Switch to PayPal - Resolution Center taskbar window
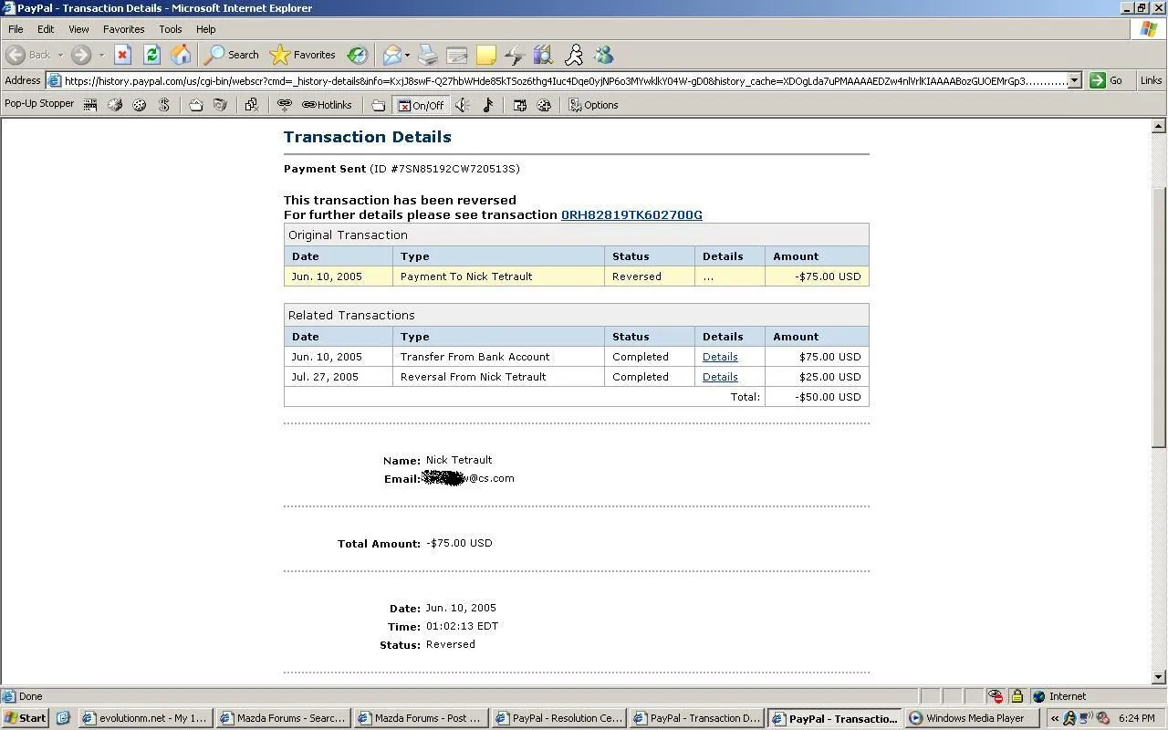The height and width of the screenshot is (730, 1168). 558,718
